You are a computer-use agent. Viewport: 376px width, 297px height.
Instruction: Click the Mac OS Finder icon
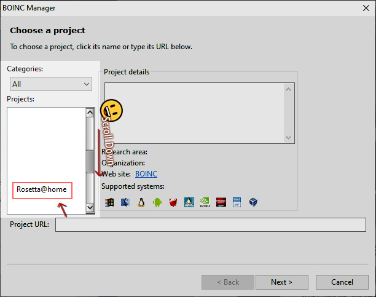coord(125,202)
